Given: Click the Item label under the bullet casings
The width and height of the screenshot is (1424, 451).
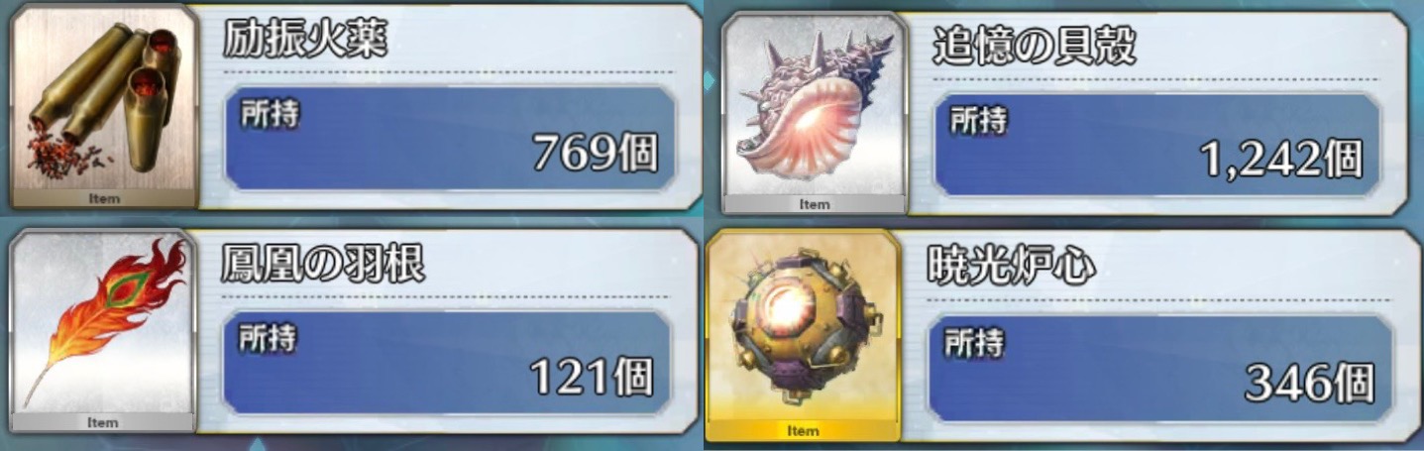Looking at the screenshot, I should point(102,198).
